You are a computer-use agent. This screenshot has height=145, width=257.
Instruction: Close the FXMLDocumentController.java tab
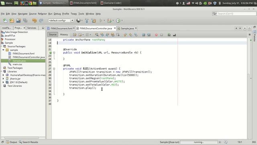coord(115,28)
